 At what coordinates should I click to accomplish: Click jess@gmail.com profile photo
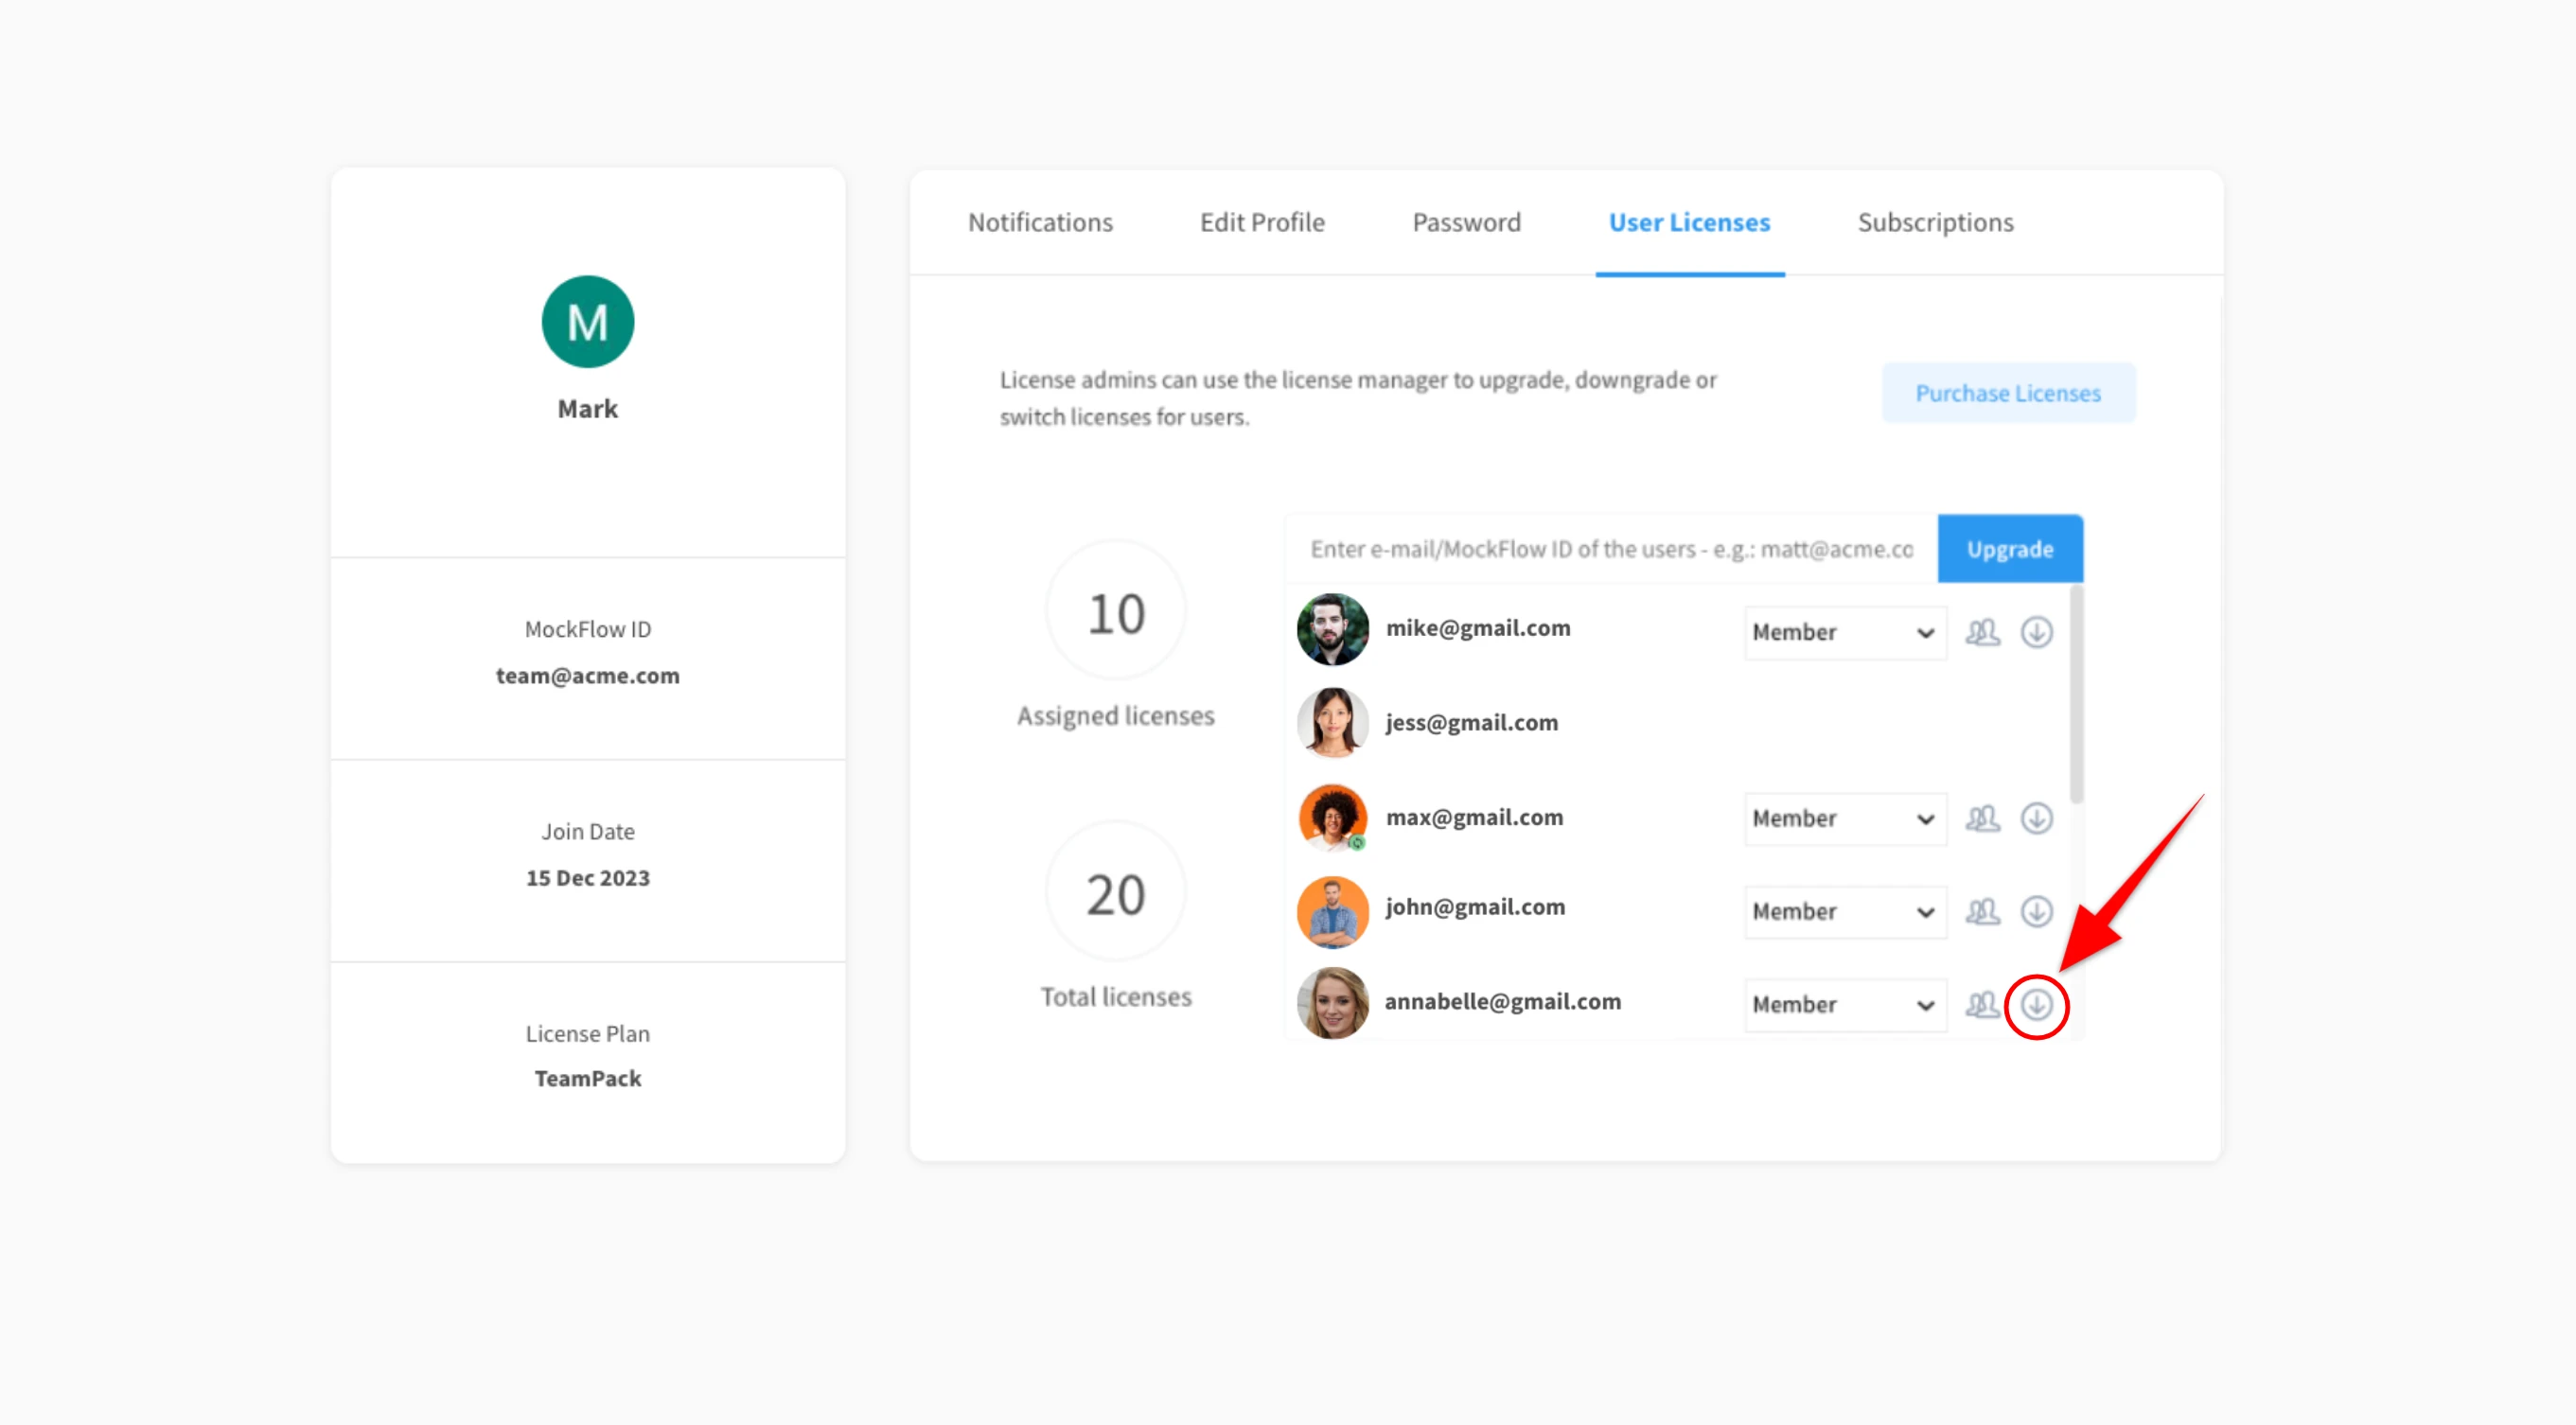tap(1332, 722)
